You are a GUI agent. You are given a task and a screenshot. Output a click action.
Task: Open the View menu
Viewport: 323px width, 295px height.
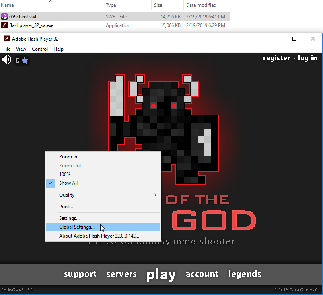click(x=21, y=49)
